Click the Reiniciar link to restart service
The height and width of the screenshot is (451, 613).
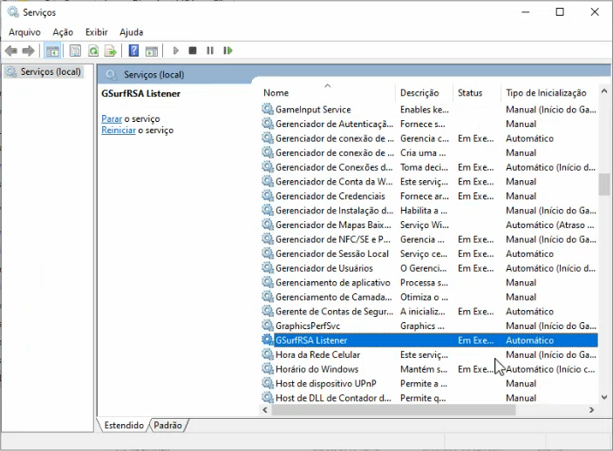pos(119,131)
